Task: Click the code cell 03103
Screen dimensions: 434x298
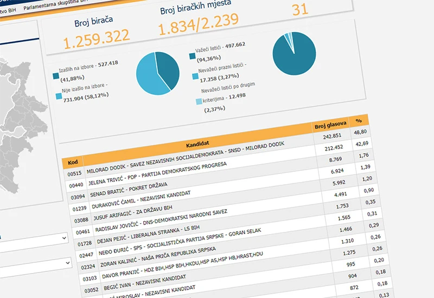Action: tap(90, 278)
